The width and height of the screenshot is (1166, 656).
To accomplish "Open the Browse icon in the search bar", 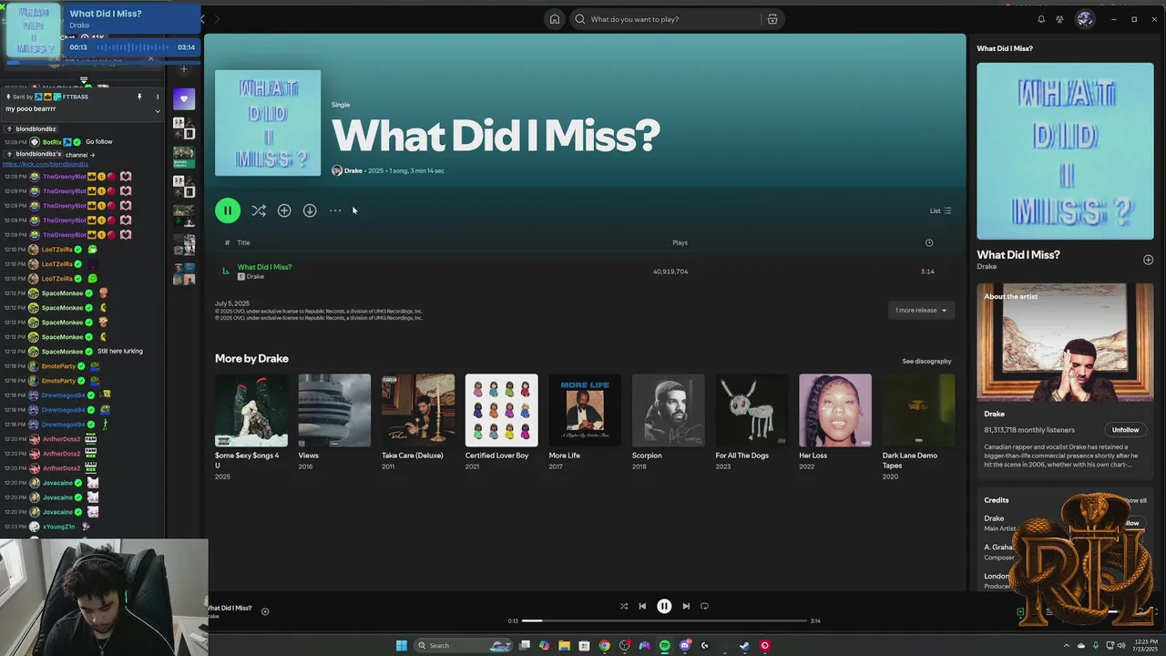I will [772, 19].
